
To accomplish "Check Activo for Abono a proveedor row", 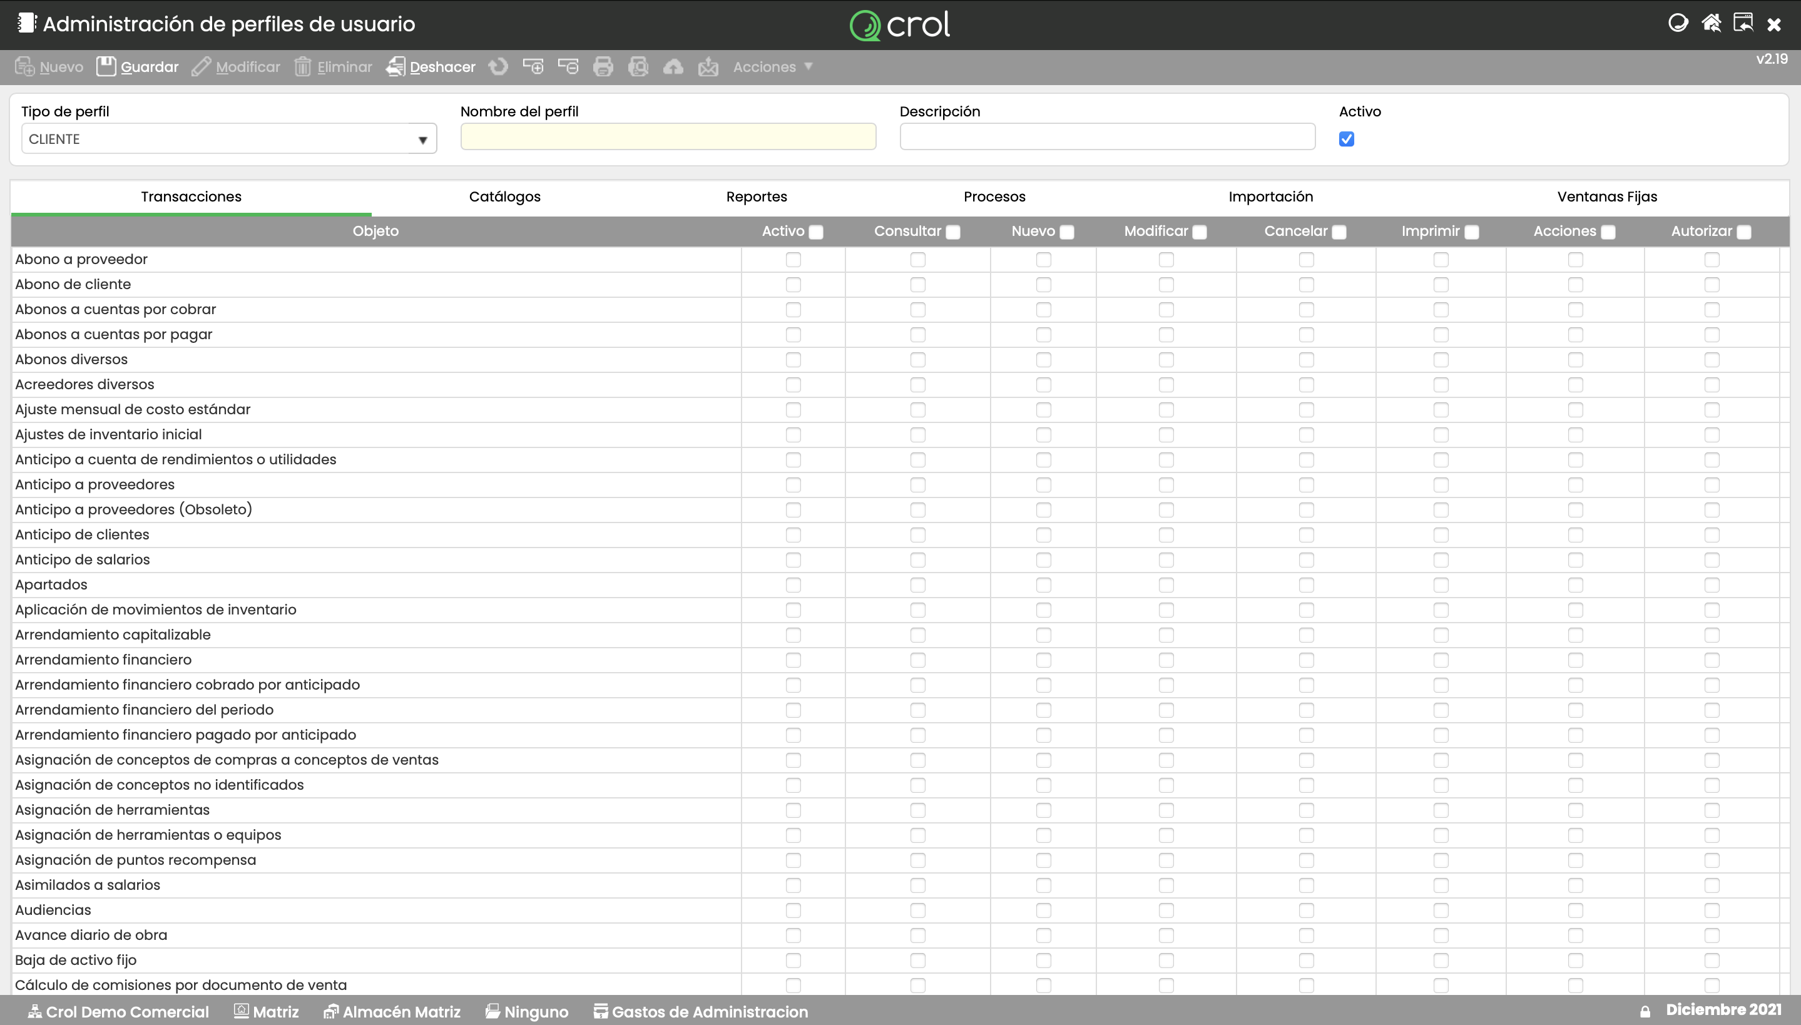I will click(793, 260).
